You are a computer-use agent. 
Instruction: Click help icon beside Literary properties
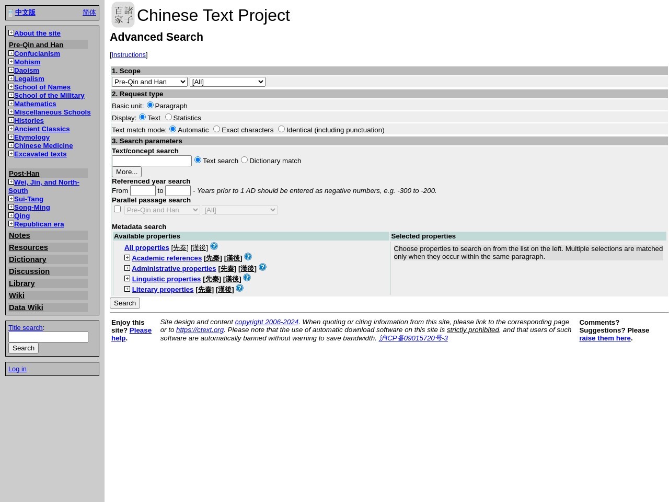tap(239, 288)
